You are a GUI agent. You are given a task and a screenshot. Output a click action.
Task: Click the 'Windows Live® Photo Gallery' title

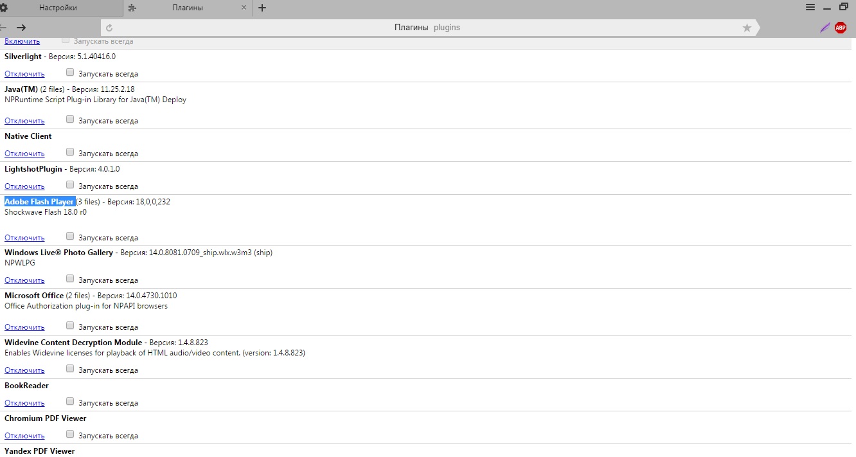(58, 253)
